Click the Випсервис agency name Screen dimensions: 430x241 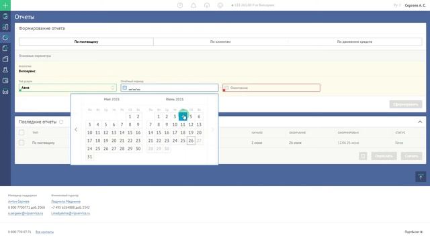pos(27,71)
